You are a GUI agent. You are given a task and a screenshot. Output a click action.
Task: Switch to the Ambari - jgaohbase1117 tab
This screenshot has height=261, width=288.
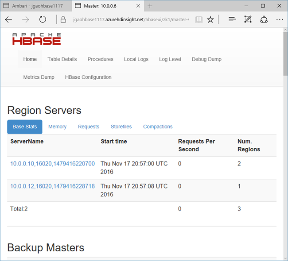click(x=36, y=6)
